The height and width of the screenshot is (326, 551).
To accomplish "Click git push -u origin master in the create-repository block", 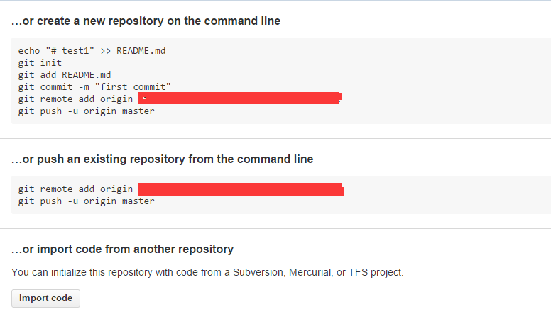I will click(87, 111).
